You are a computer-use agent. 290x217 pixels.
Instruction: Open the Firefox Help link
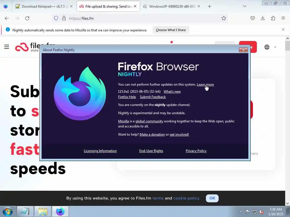(127, 97)
